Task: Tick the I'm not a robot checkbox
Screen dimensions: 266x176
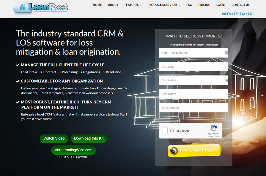Action: coord(165,131)
